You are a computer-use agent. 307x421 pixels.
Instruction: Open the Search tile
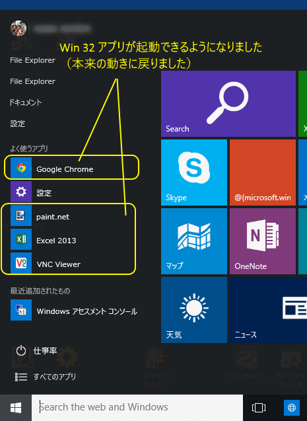(x=228, y=104)
